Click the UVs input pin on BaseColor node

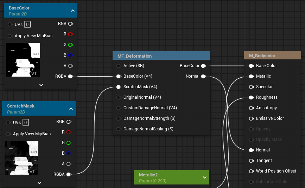(x=9, y=25)
